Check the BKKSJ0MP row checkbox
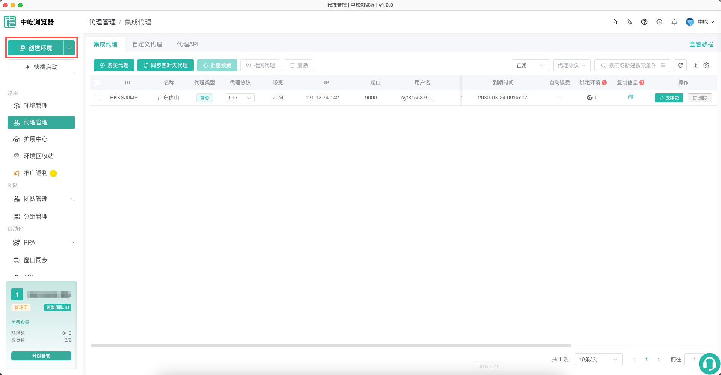The height and width of the screenshot is (375, 721). (x=97, y=97)
